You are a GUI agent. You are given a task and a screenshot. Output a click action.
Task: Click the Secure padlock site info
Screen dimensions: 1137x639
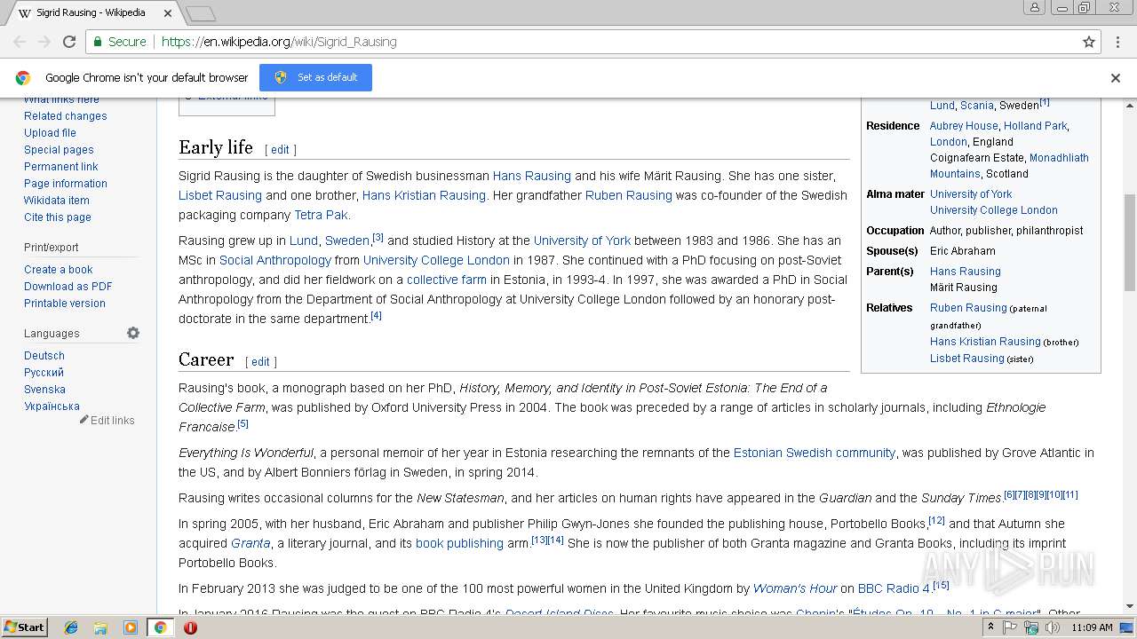[119, 42]
